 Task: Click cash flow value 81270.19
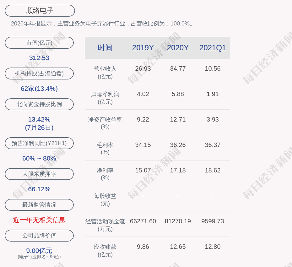tap(178, 221)
